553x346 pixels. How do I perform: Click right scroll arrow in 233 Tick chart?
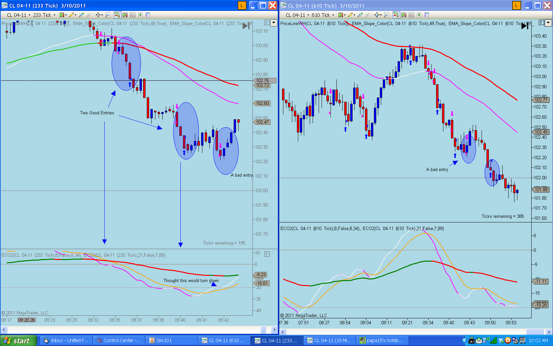click(274, 330)
